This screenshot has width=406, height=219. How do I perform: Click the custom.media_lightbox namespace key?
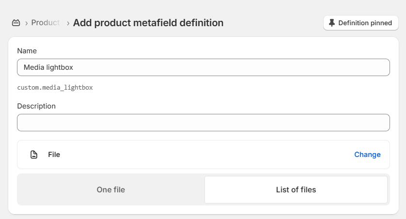[55, 88]
